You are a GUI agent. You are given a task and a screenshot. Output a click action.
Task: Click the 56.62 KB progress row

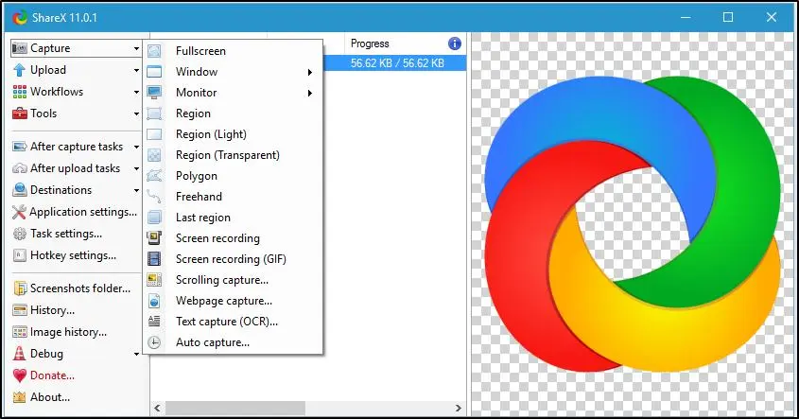pyautogui.click(x=397, y=63)
